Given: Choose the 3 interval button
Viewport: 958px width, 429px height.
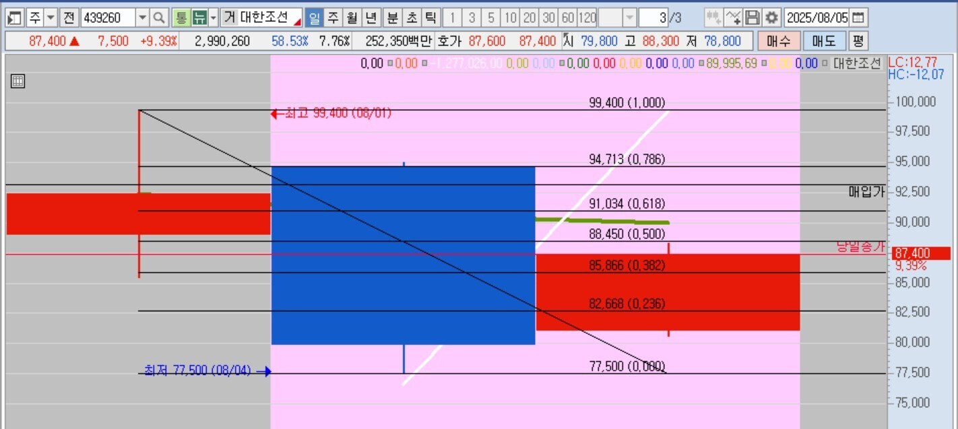Looking at the screenshot, I should (472, 18).
